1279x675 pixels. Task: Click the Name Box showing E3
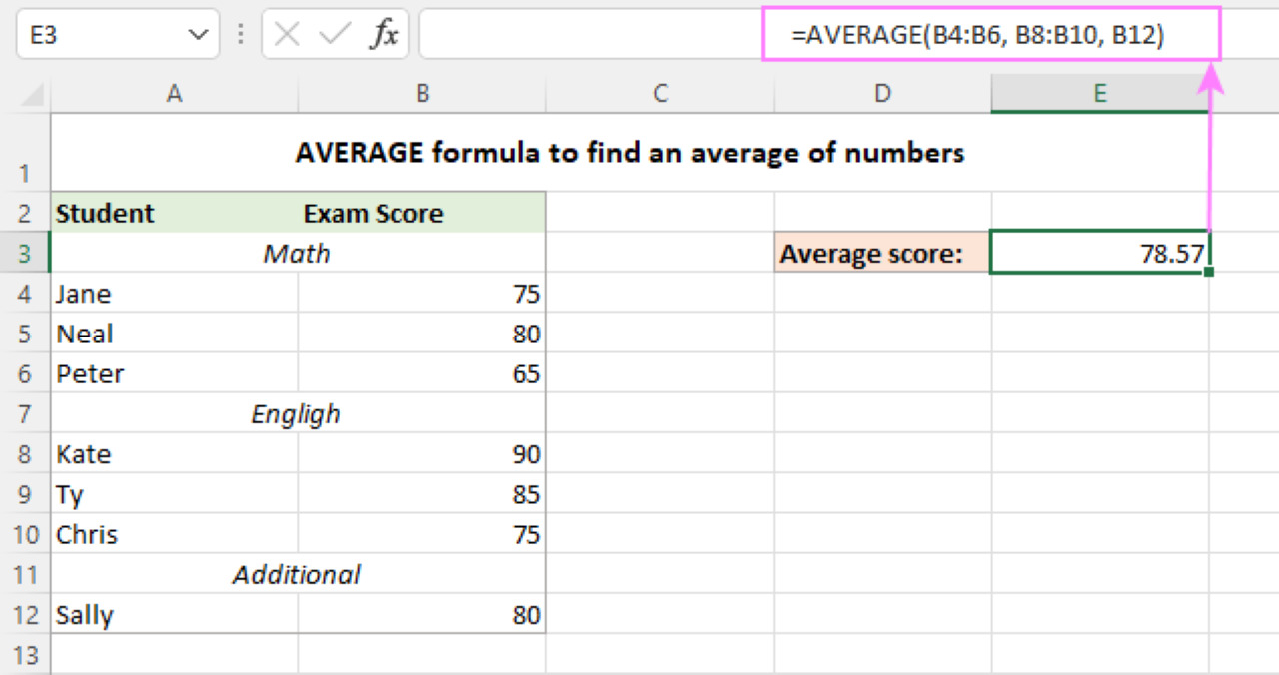pyautogui.click(x=100, y=35)
